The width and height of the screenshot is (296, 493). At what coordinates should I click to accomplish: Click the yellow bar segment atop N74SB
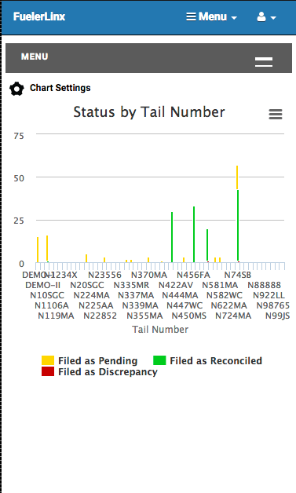[237, 177]
